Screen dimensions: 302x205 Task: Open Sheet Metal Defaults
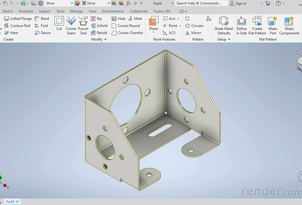(x=224, y=22)
